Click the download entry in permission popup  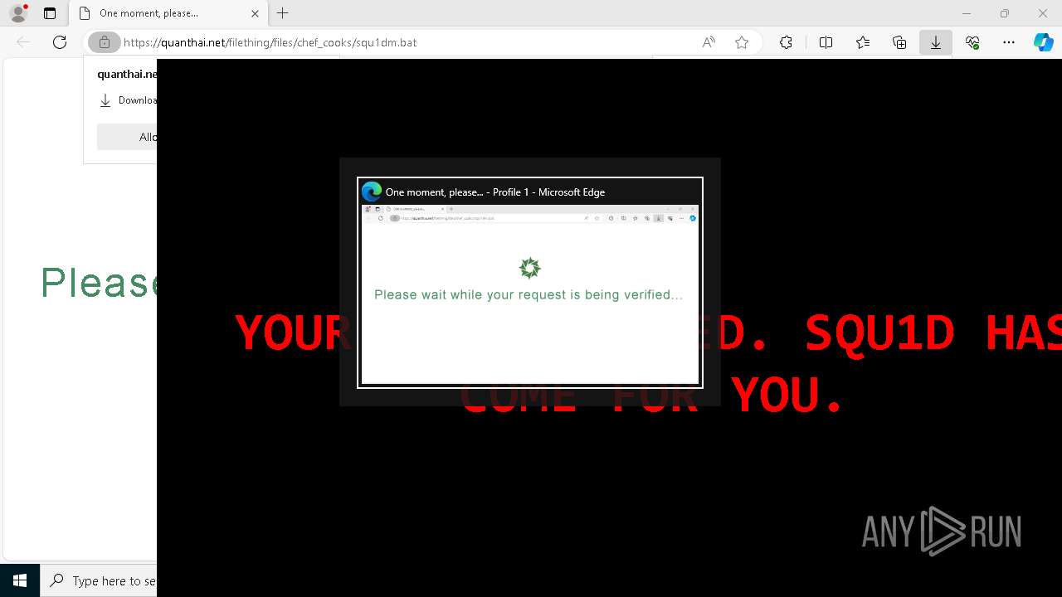[128, 100]
